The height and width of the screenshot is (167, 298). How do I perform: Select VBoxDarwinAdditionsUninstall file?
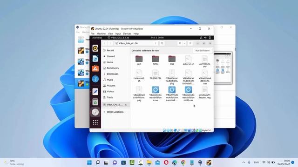(188, 77)
